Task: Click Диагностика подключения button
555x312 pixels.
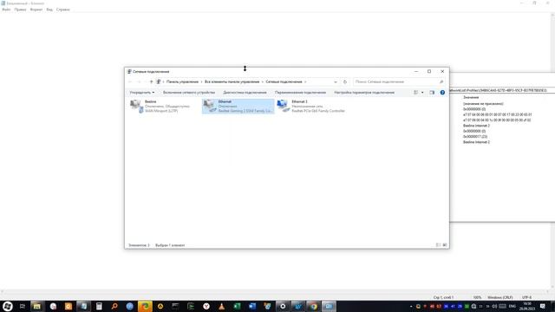Action: click(245, 93)
